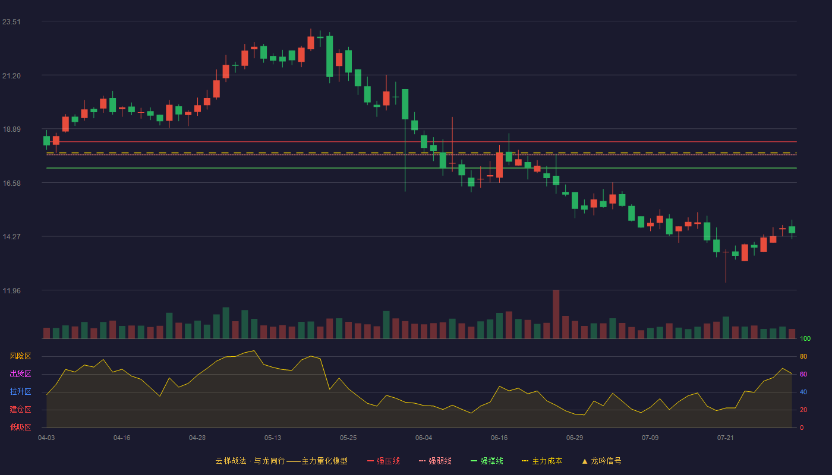
Task: Click the 拉升区 zone label
Action: (x=20, y=392)
